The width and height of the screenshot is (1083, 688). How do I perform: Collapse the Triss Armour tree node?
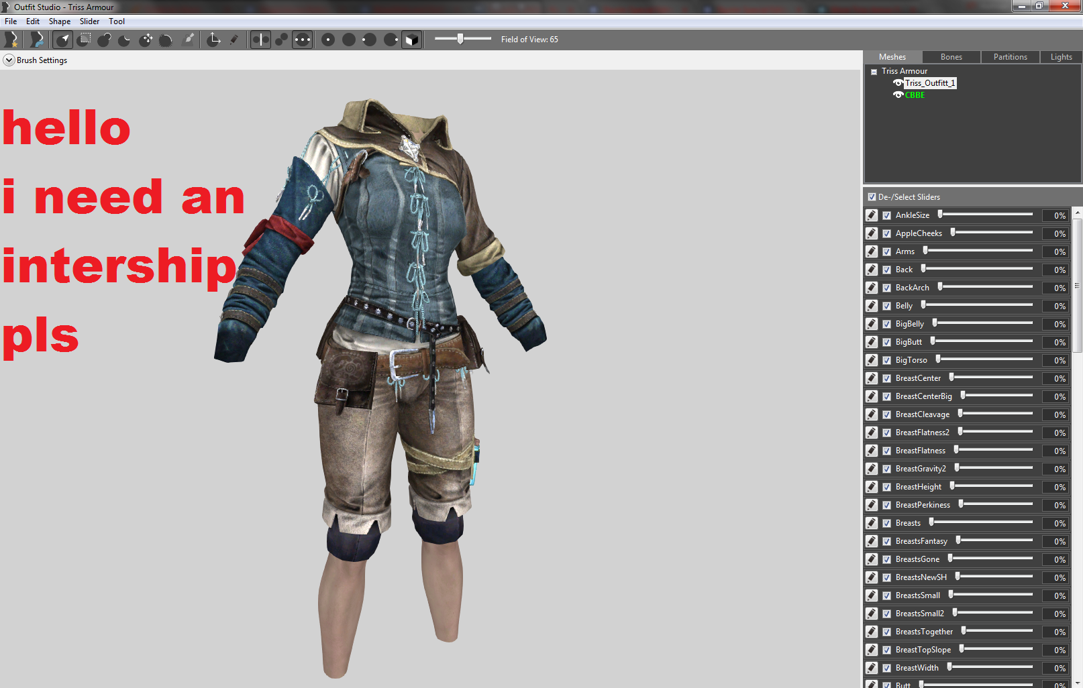[x=874, y=71]
